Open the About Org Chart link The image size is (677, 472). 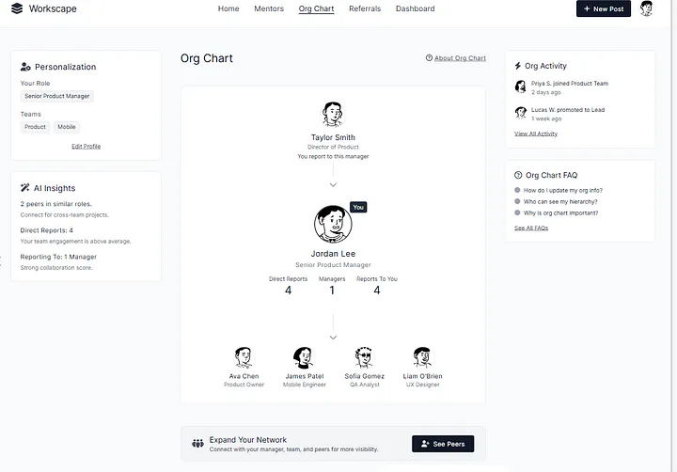460,58
